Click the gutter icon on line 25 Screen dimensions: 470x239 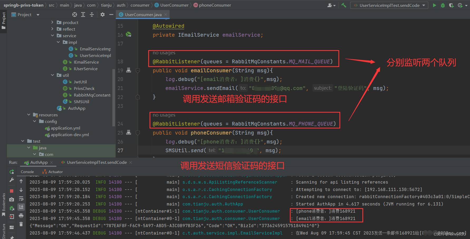pyautogui.click(x=129, y=132)
